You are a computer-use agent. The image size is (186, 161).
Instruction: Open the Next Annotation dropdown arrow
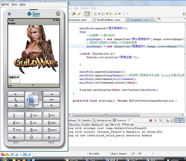(x=99, y=14)
